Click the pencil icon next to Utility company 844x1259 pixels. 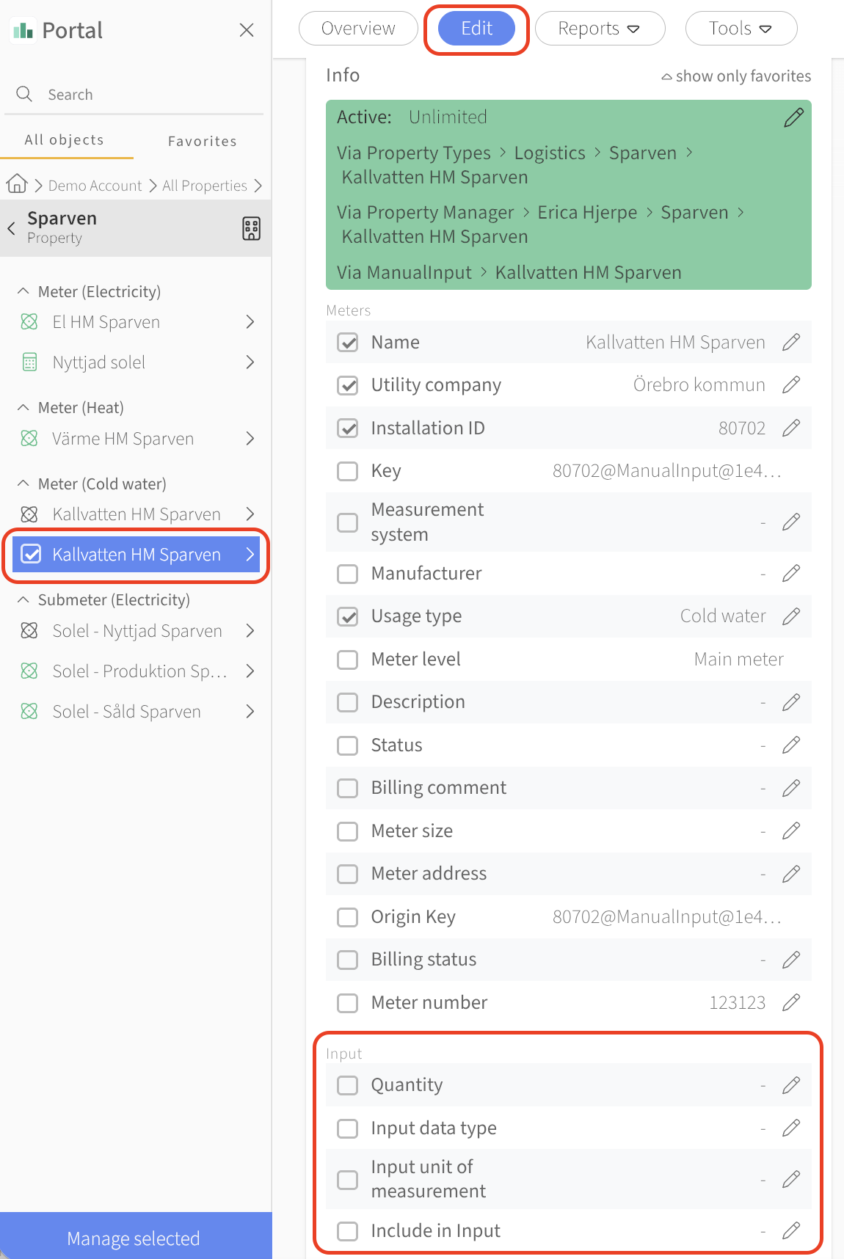(x=791, y=384)
